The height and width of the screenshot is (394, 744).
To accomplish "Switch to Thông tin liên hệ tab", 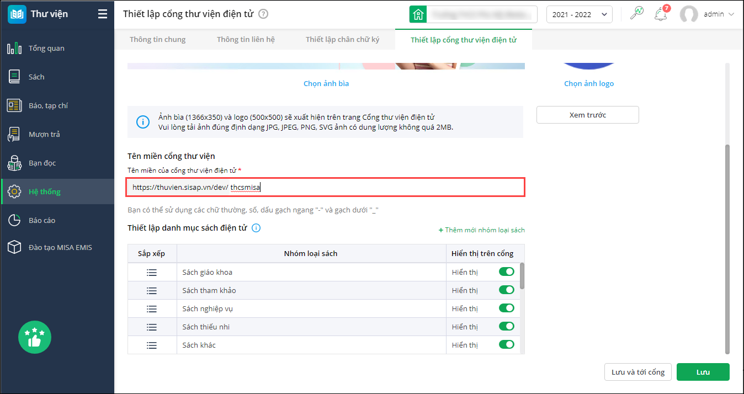I will [246, 39].
